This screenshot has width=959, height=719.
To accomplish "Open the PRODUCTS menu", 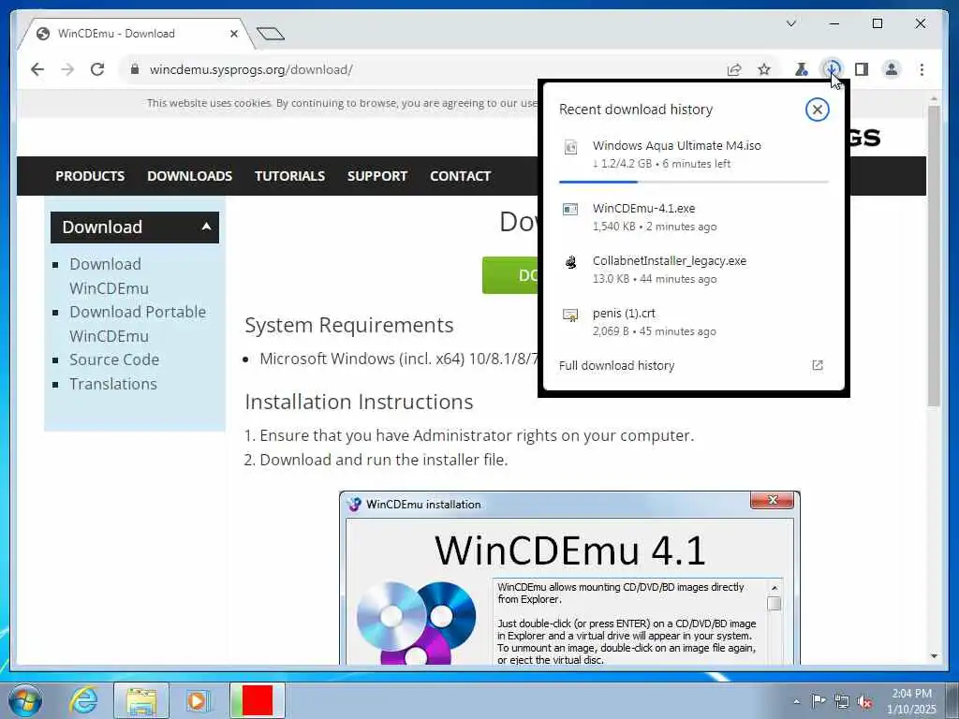I will tap(90, 176).
